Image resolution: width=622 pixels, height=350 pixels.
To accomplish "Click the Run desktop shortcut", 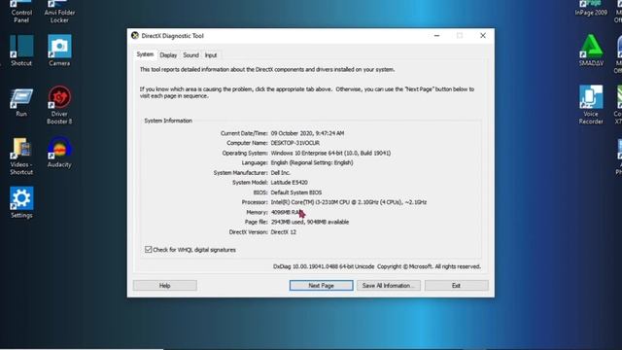I will [21, 102].
